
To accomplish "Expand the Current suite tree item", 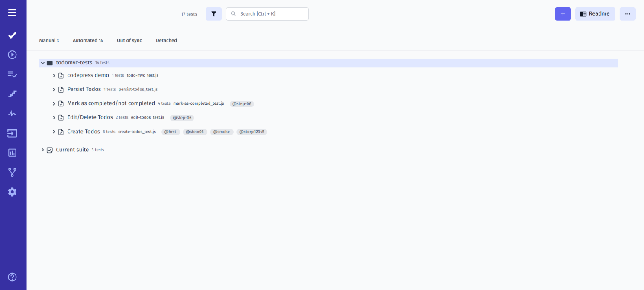I will [42, 149].
